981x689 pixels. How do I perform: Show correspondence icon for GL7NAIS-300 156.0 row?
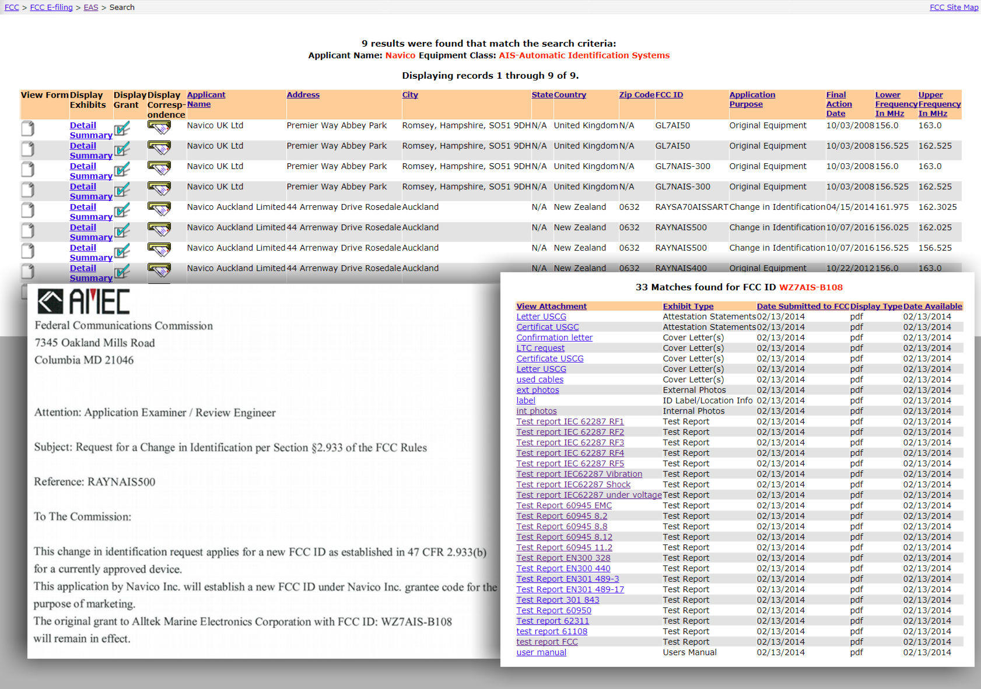pyautogui.click(x=159, y=168)
